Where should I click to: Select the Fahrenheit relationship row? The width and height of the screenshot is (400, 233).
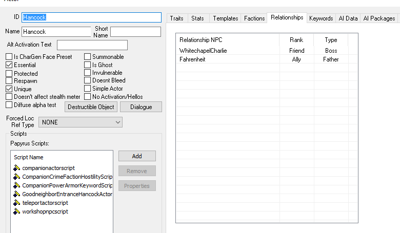tap(267, 59)
